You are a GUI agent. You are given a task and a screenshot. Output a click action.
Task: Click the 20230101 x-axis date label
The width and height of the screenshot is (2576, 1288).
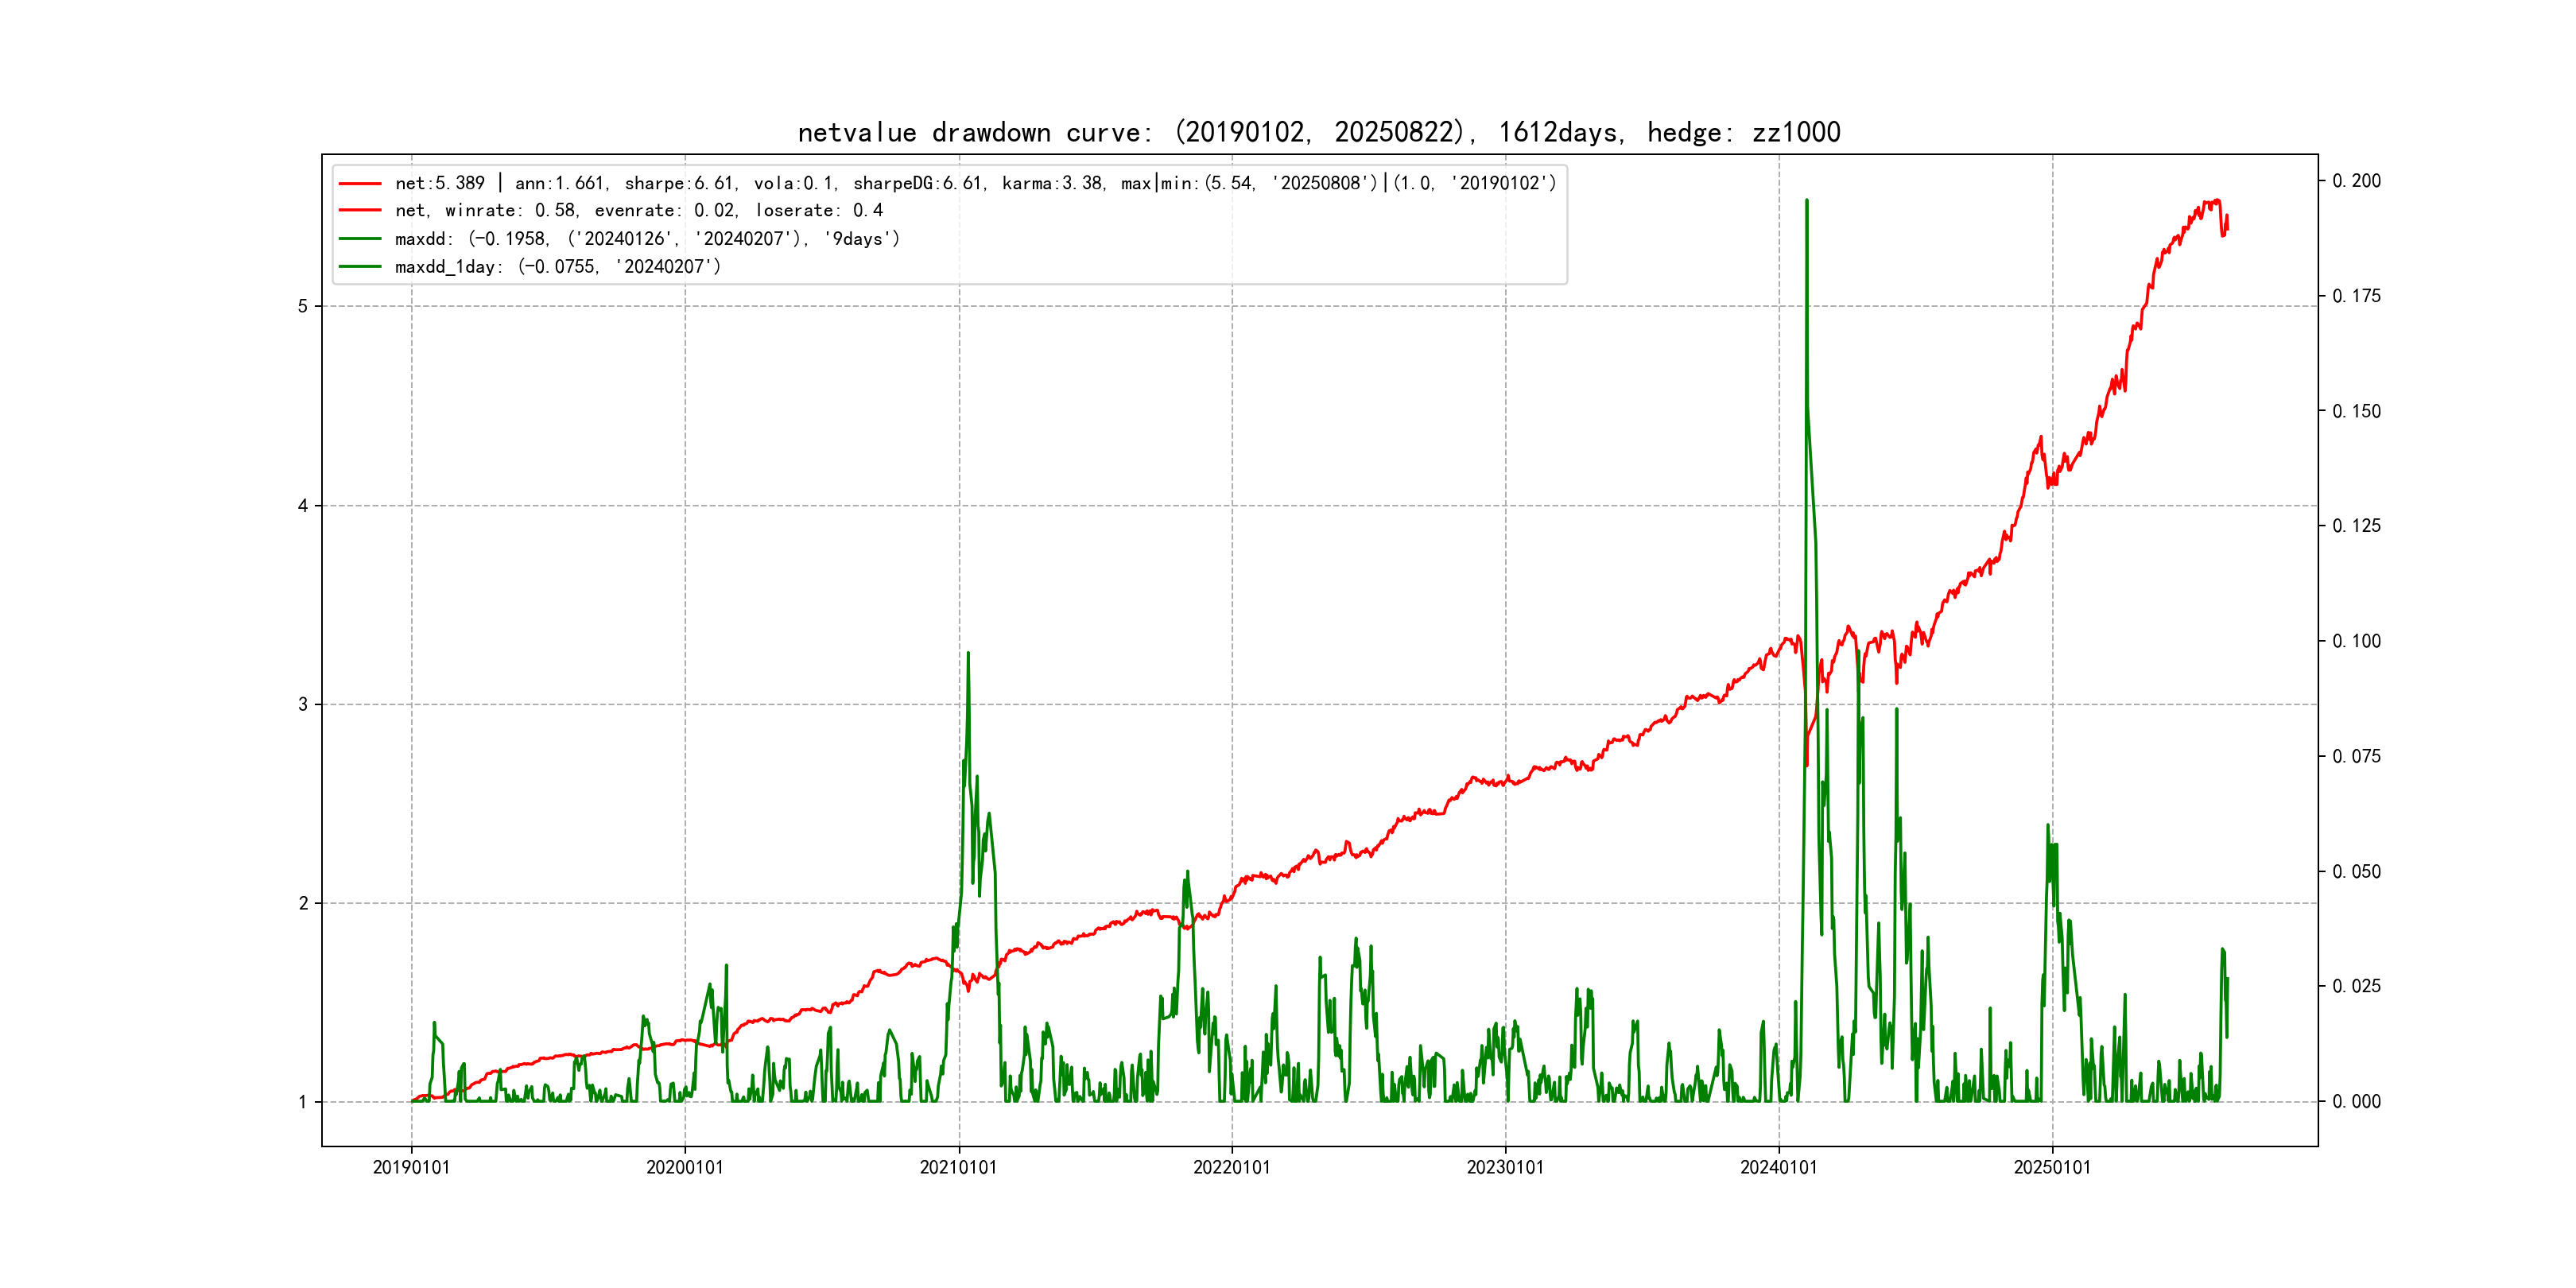point(1505,1167)
